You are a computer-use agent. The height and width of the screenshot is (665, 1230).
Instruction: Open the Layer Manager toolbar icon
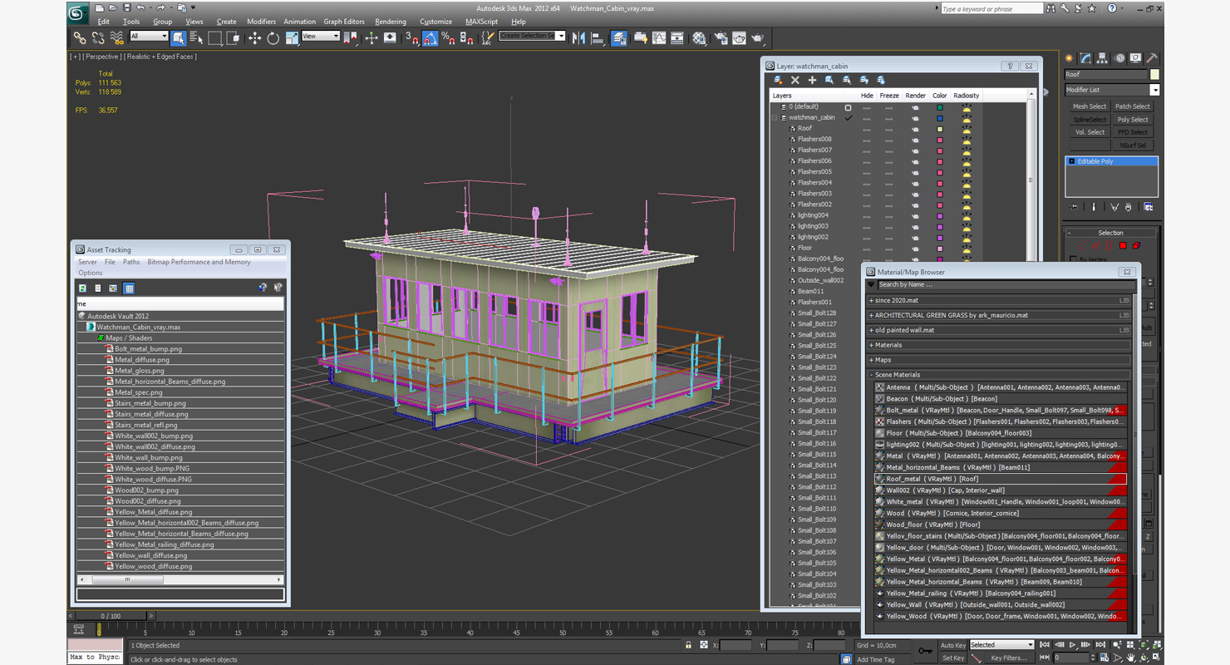point(620,37)
